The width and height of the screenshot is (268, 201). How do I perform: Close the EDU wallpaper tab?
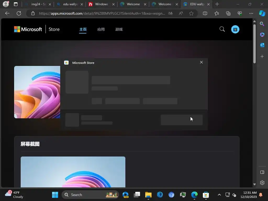tap(208, 4)
